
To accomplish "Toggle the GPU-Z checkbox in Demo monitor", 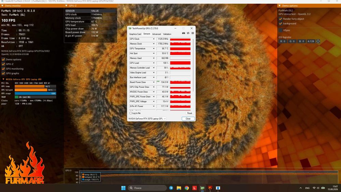I will 3,64.
